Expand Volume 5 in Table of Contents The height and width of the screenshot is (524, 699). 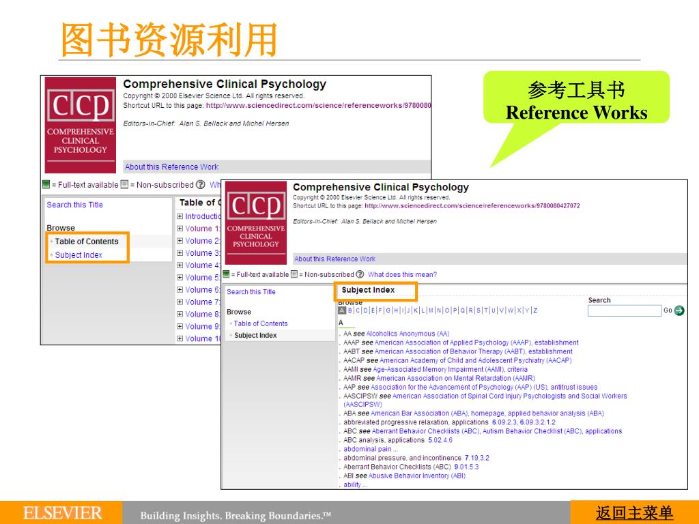(180, 277)
